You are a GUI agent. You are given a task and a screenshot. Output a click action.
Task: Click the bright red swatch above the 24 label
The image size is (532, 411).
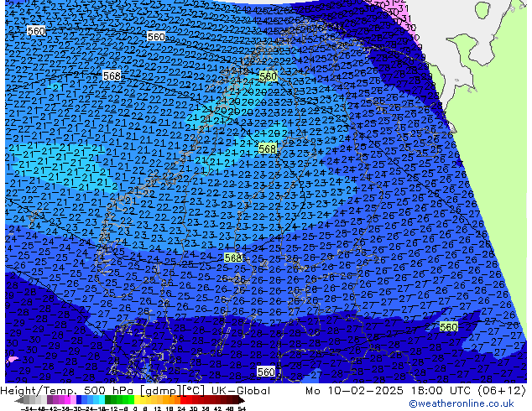pyautogui.click(x=183, y=400)
